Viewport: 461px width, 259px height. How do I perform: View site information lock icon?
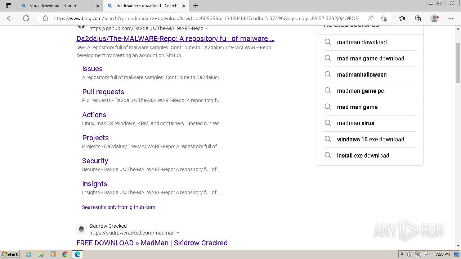(x=45, y=18)
